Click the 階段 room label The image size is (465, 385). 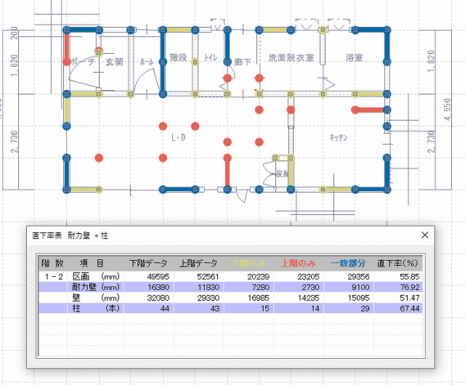pyautogui.click(x=178, y=57)
